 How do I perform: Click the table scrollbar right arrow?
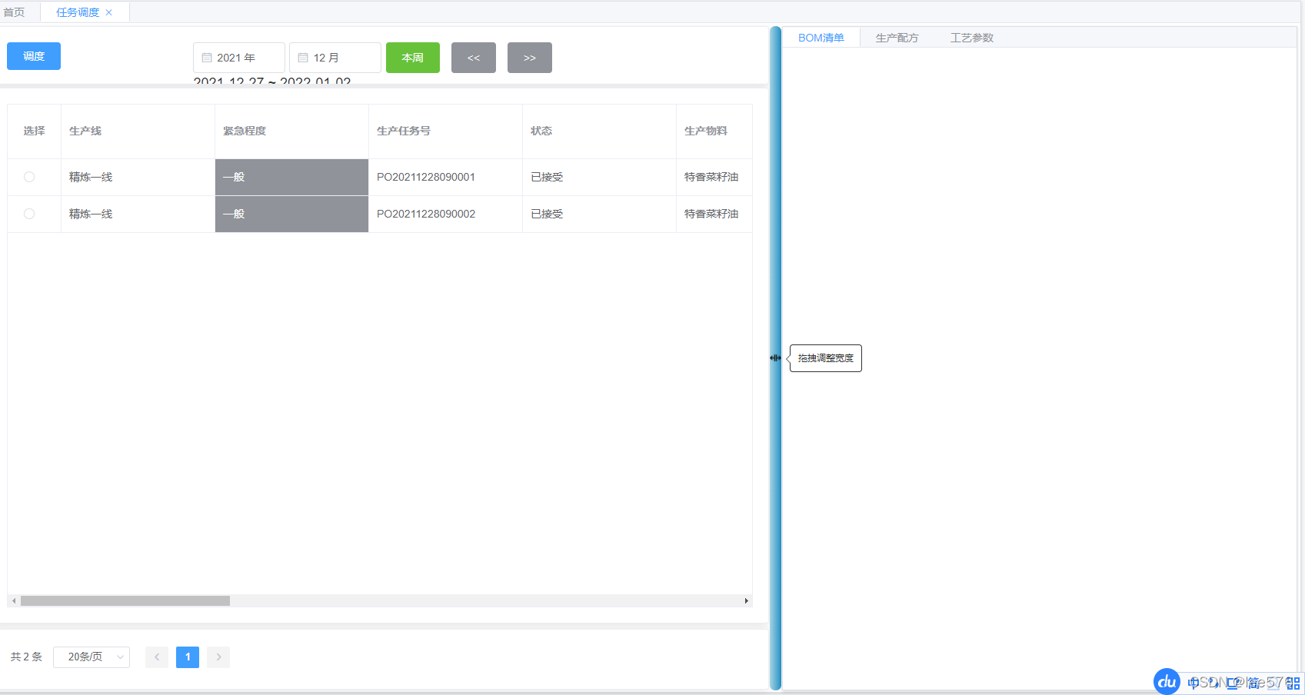(x=746, y=600)
